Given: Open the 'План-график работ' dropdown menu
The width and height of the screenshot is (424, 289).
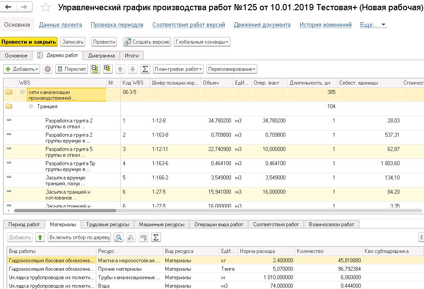Looking at the screenshot, I should tap(178, 69).
